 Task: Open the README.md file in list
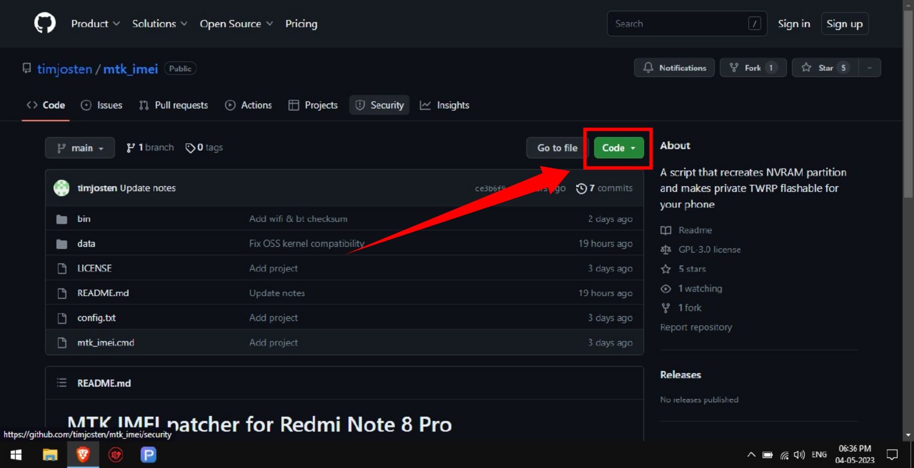pos(103,293)
